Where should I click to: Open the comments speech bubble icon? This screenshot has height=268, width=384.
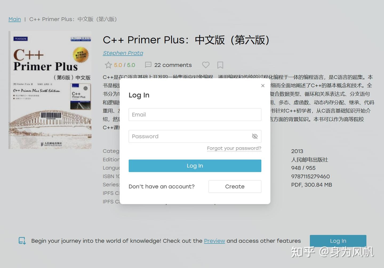[x=148, y=65]
